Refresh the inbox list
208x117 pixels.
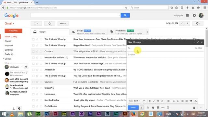coord(50,23)
